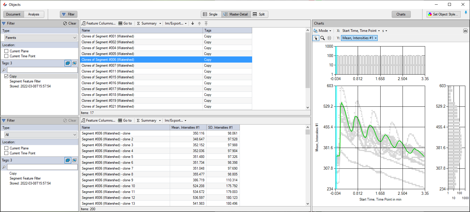
Task: Open the X axis unit 's' dropdown
Action: [385, 31]
